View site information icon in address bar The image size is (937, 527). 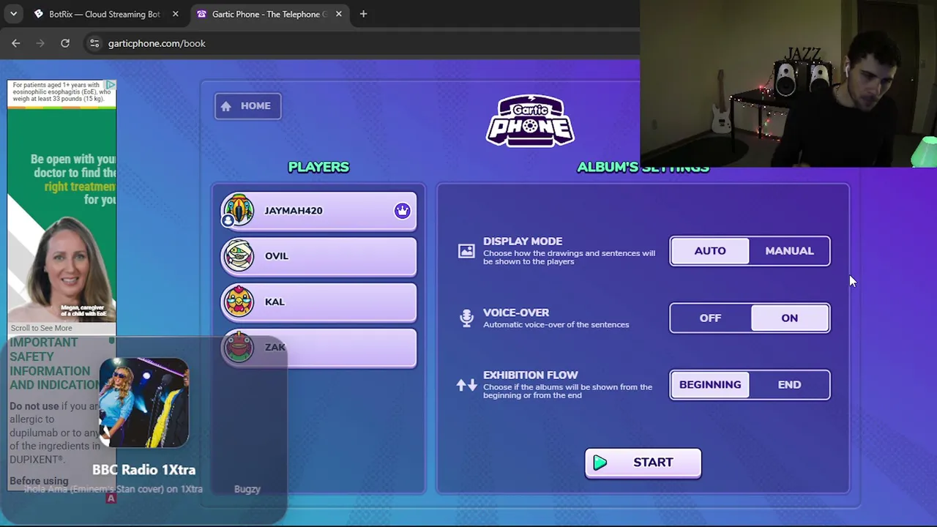94,43
